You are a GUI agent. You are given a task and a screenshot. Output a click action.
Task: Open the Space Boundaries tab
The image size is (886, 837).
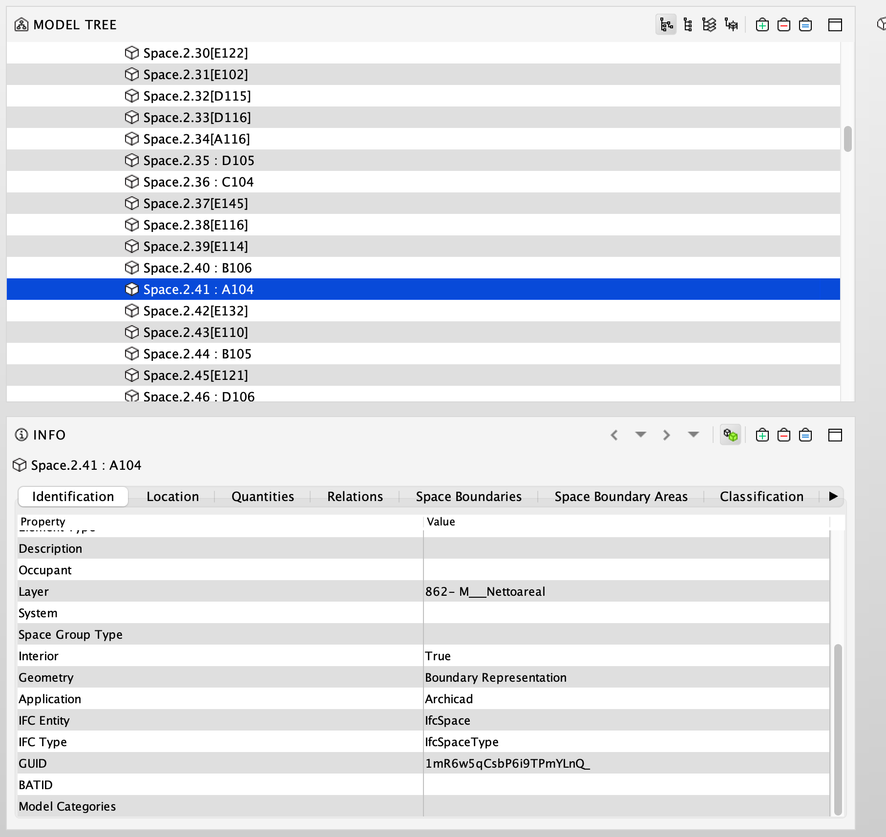pos(468,497)
